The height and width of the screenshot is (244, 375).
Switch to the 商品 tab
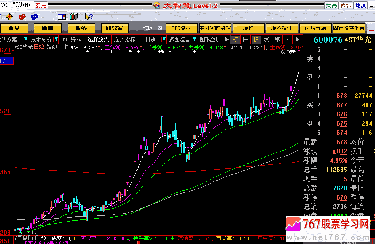[x=14, y=28]
